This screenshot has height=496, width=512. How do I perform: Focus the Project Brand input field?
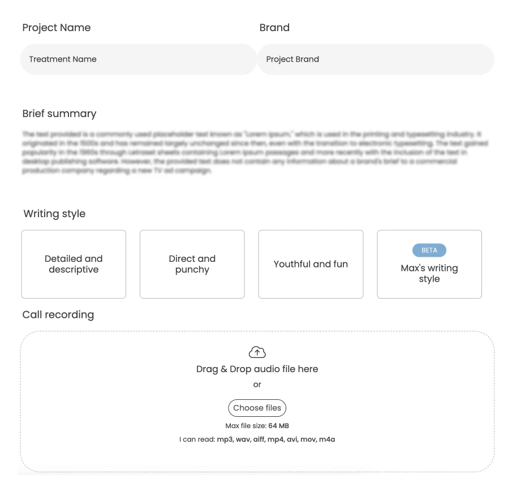pyautogui.click(x=376, y=59)
